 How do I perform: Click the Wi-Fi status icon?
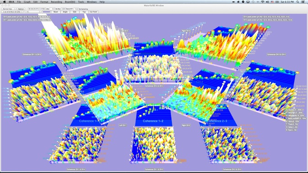point(263,2)
